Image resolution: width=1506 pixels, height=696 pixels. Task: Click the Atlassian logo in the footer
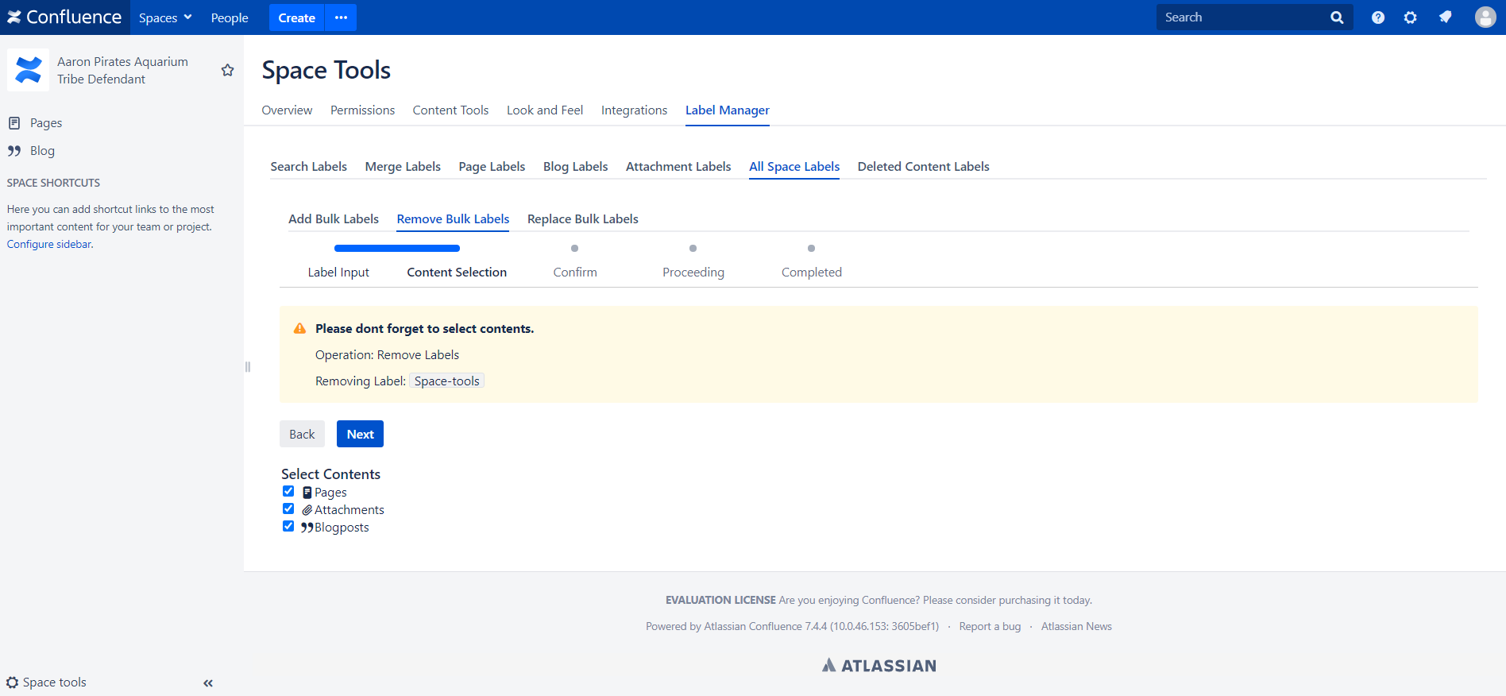pyautogui.click(x=879, y=666)
